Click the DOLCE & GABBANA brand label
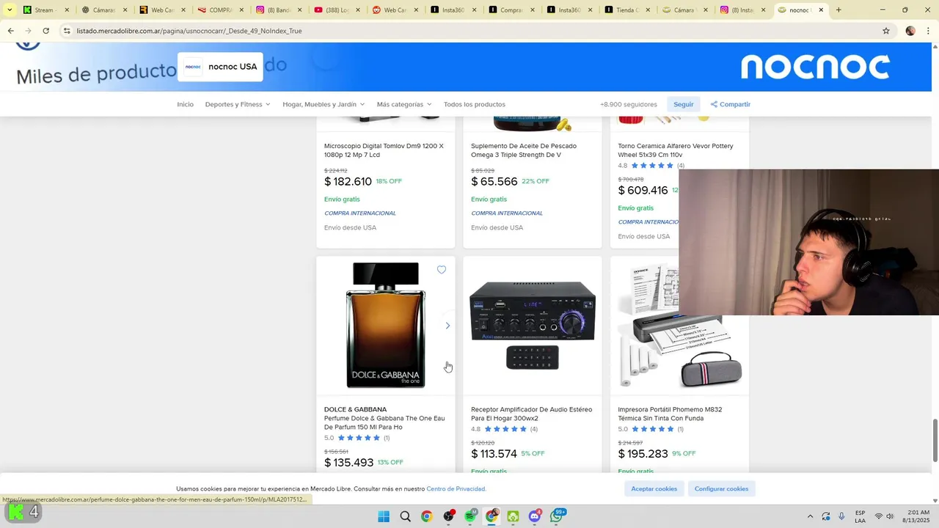Viewport: 939px width, 528px height. (x=355, y=409)
